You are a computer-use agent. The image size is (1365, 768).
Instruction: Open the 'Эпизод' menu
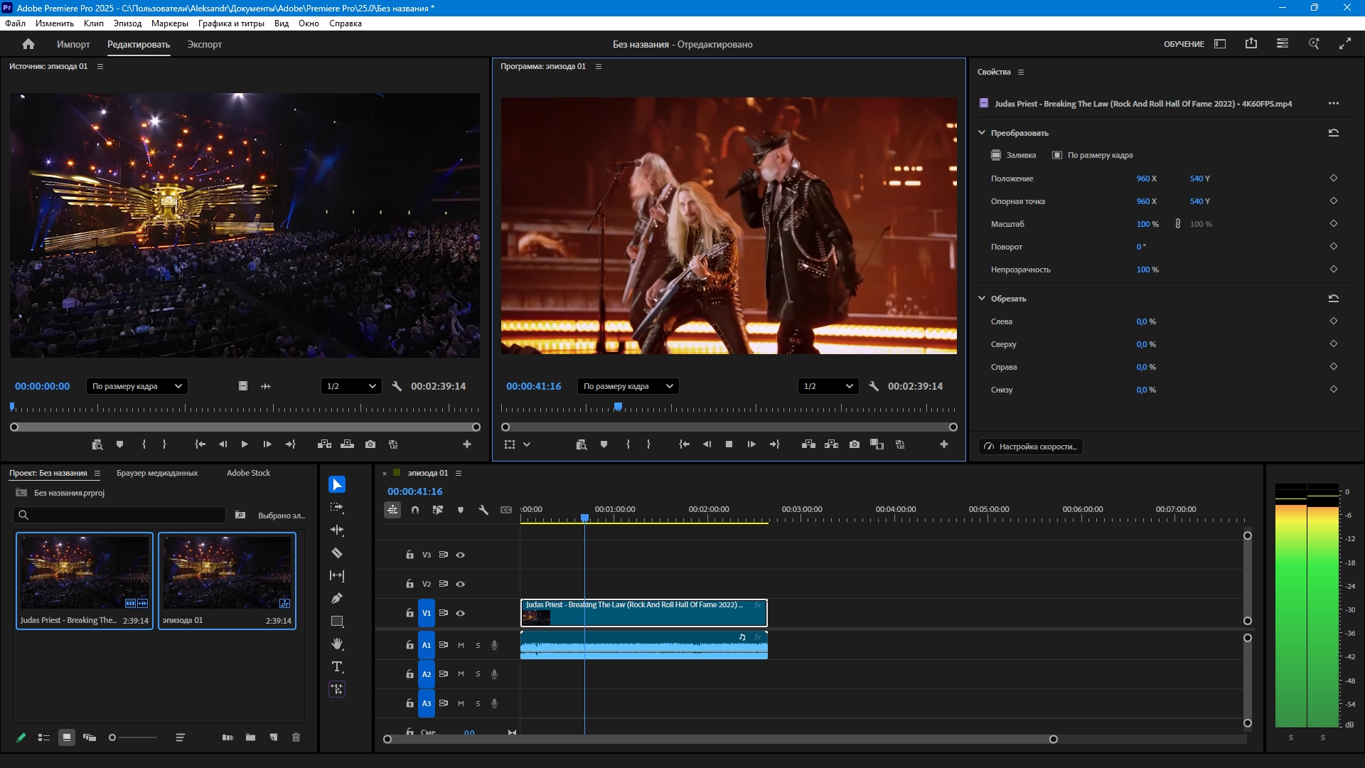point(127,23)
